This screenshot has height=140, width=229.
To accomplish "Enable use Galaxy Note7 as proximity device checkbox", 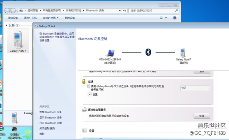I will 88,86.
